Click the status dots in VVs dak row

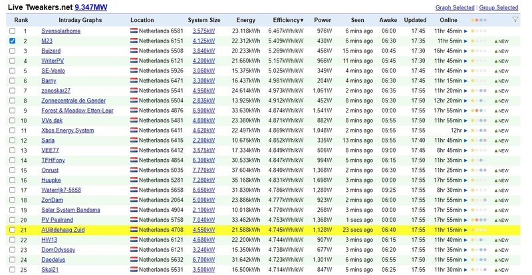tap(479, 121)
